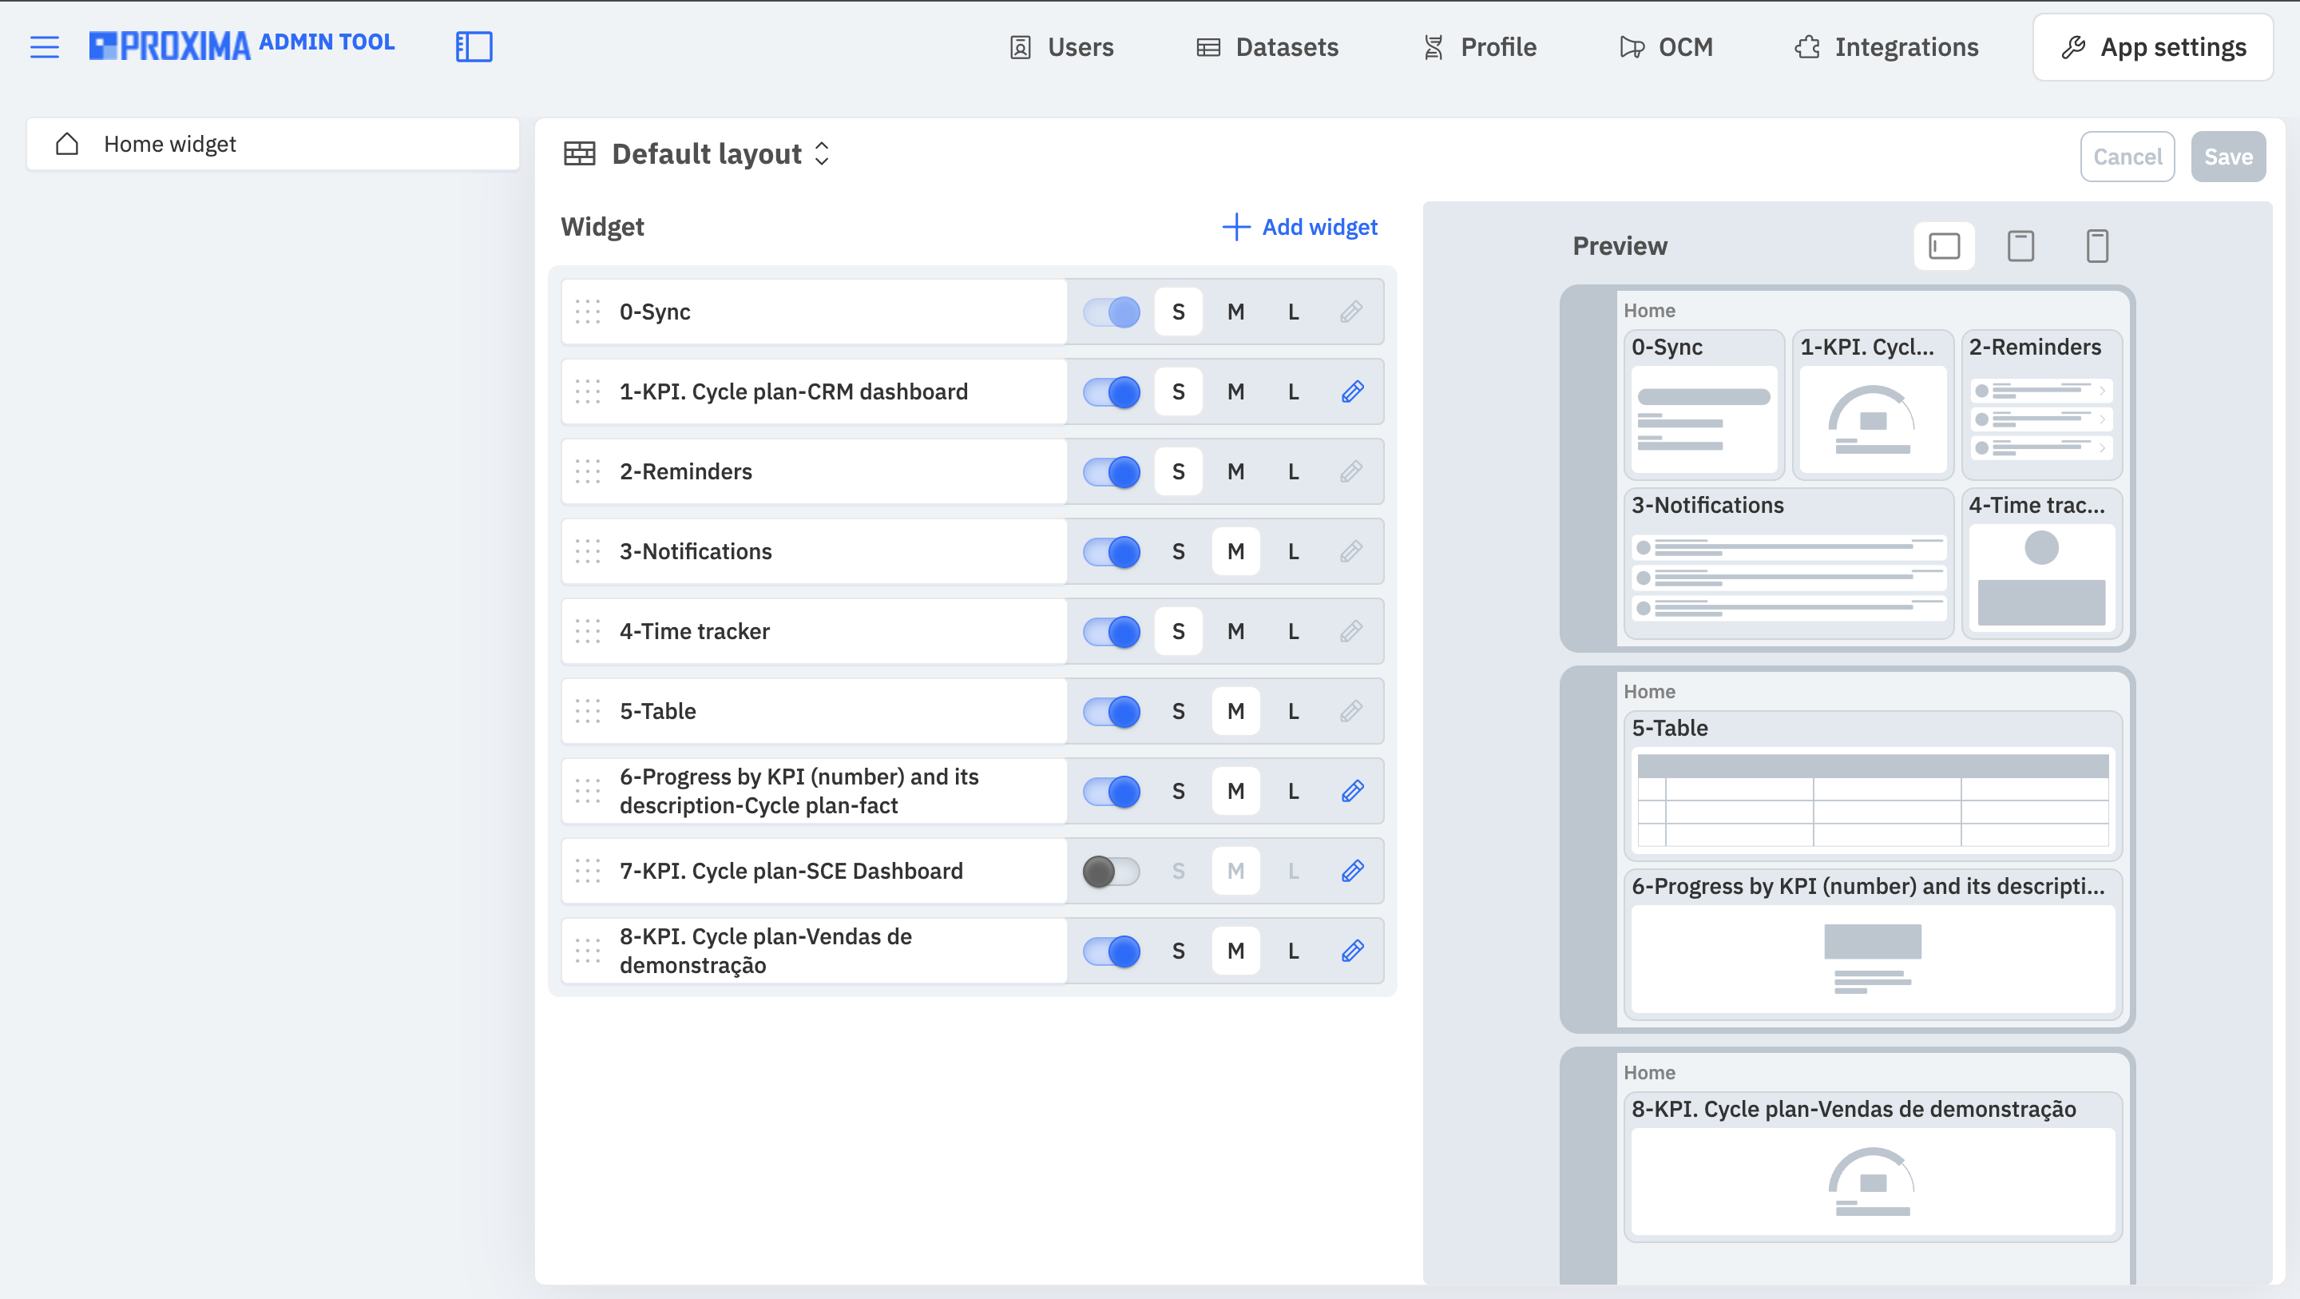2300x1299 pixels.
Task: Select mobile phone preview icon
Action: (2097, 246)
